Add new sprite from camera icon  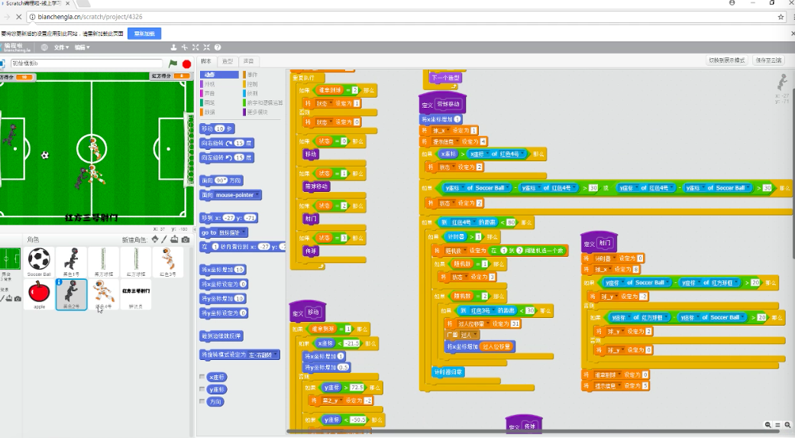click(186, 239)
